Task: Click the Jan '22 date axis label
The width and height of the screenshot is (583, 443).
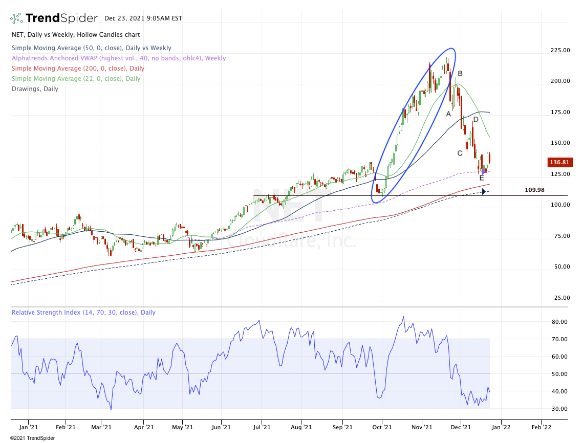Action: 501,427
